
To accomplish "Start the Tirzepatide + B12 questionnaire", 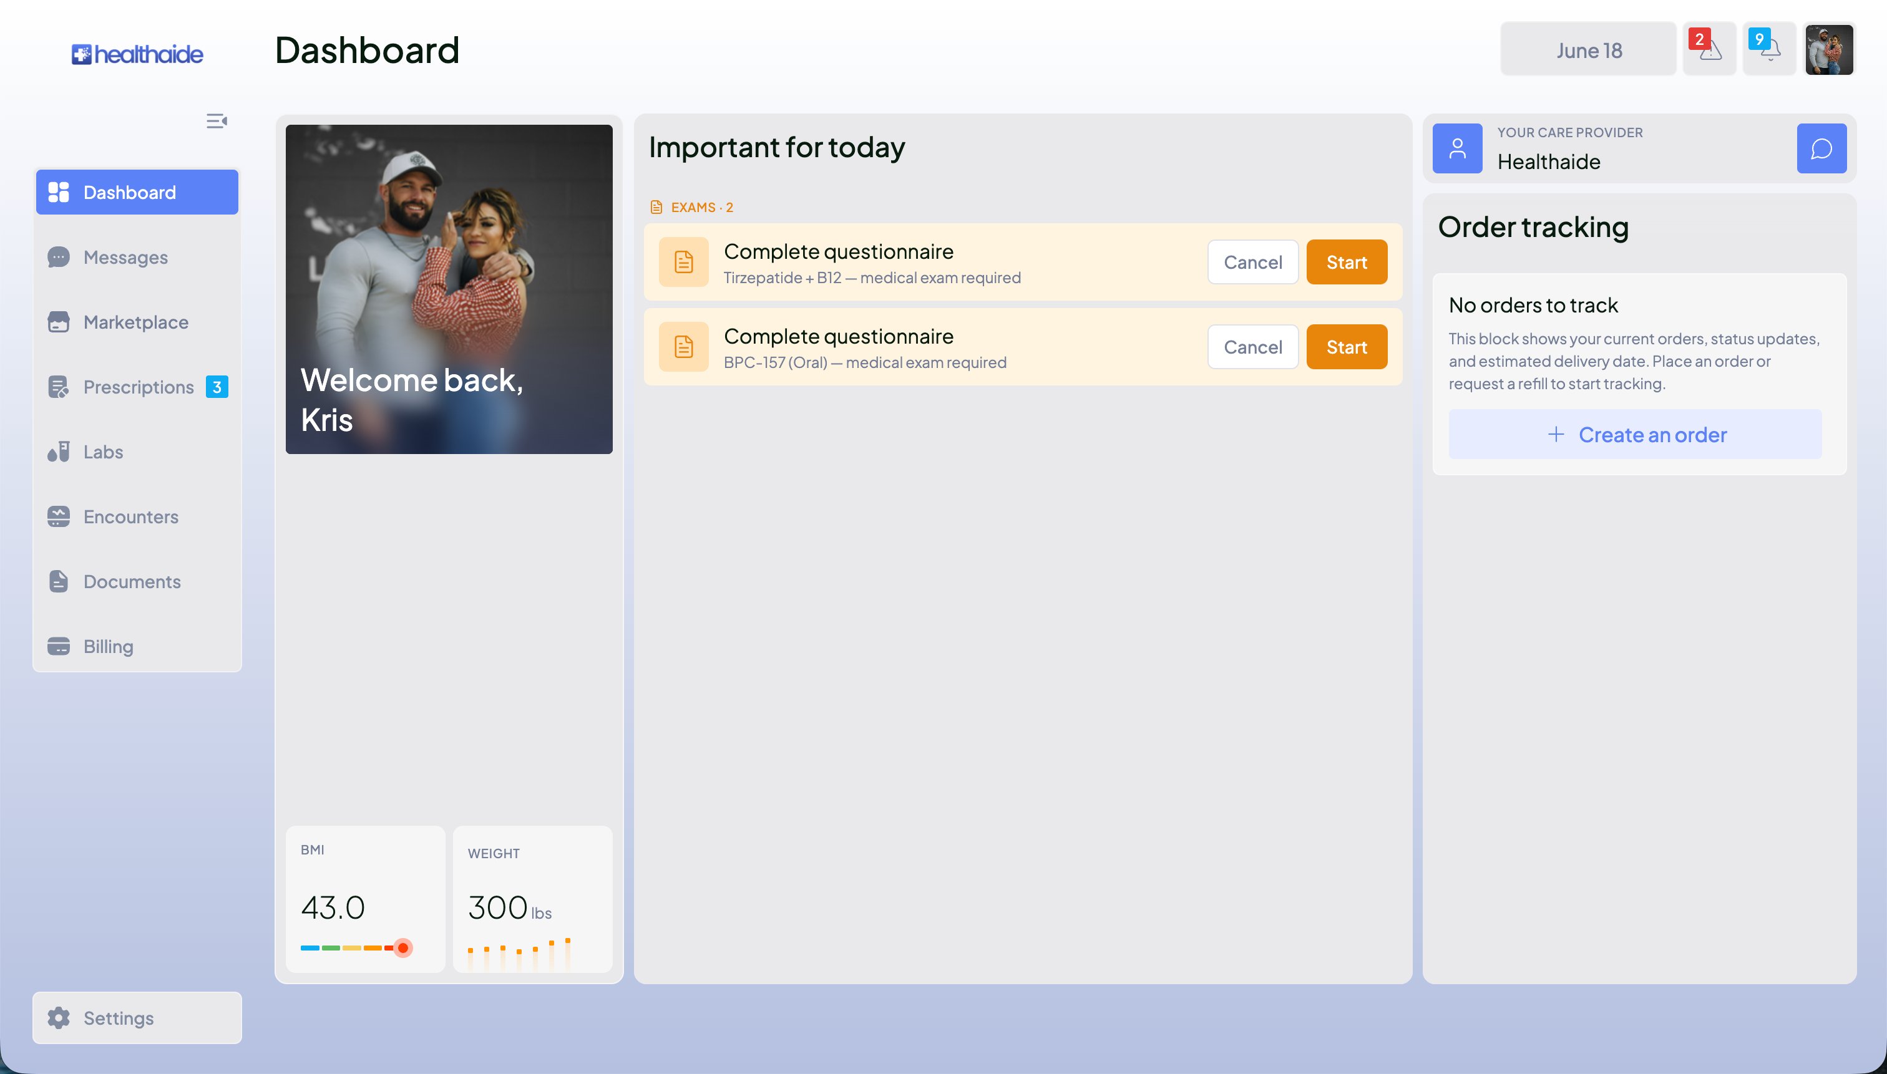I will pyautogui.click(x=1347, y=262).
